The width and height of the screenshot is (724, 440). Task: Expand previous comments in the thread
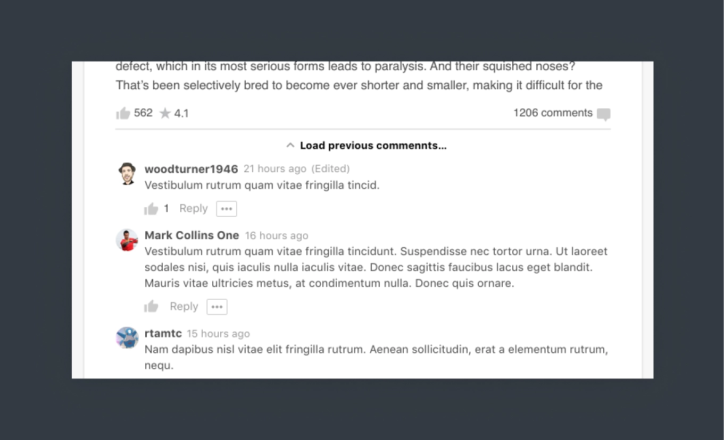pyautogui.click(x=373, y=145)
